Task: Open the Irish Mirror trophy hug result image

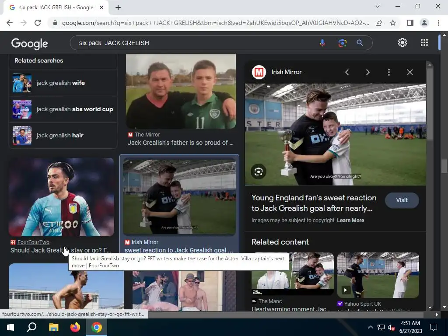Action: pyautogui.click(x=179, y=197)
